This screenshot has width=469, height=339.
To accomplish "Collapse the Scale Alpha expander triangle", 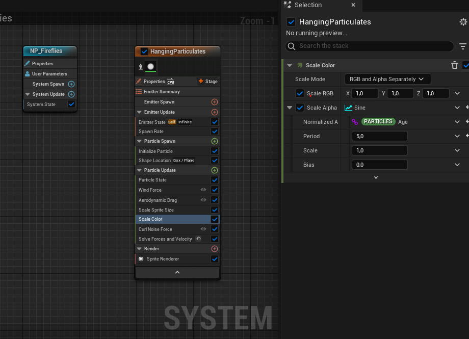I will click(290, 108).
